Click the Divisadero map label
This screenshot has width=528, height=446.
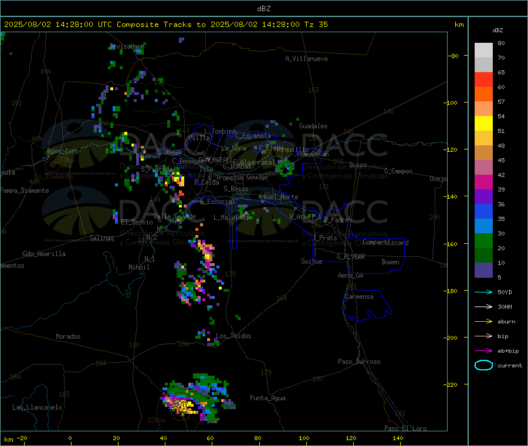127,46
